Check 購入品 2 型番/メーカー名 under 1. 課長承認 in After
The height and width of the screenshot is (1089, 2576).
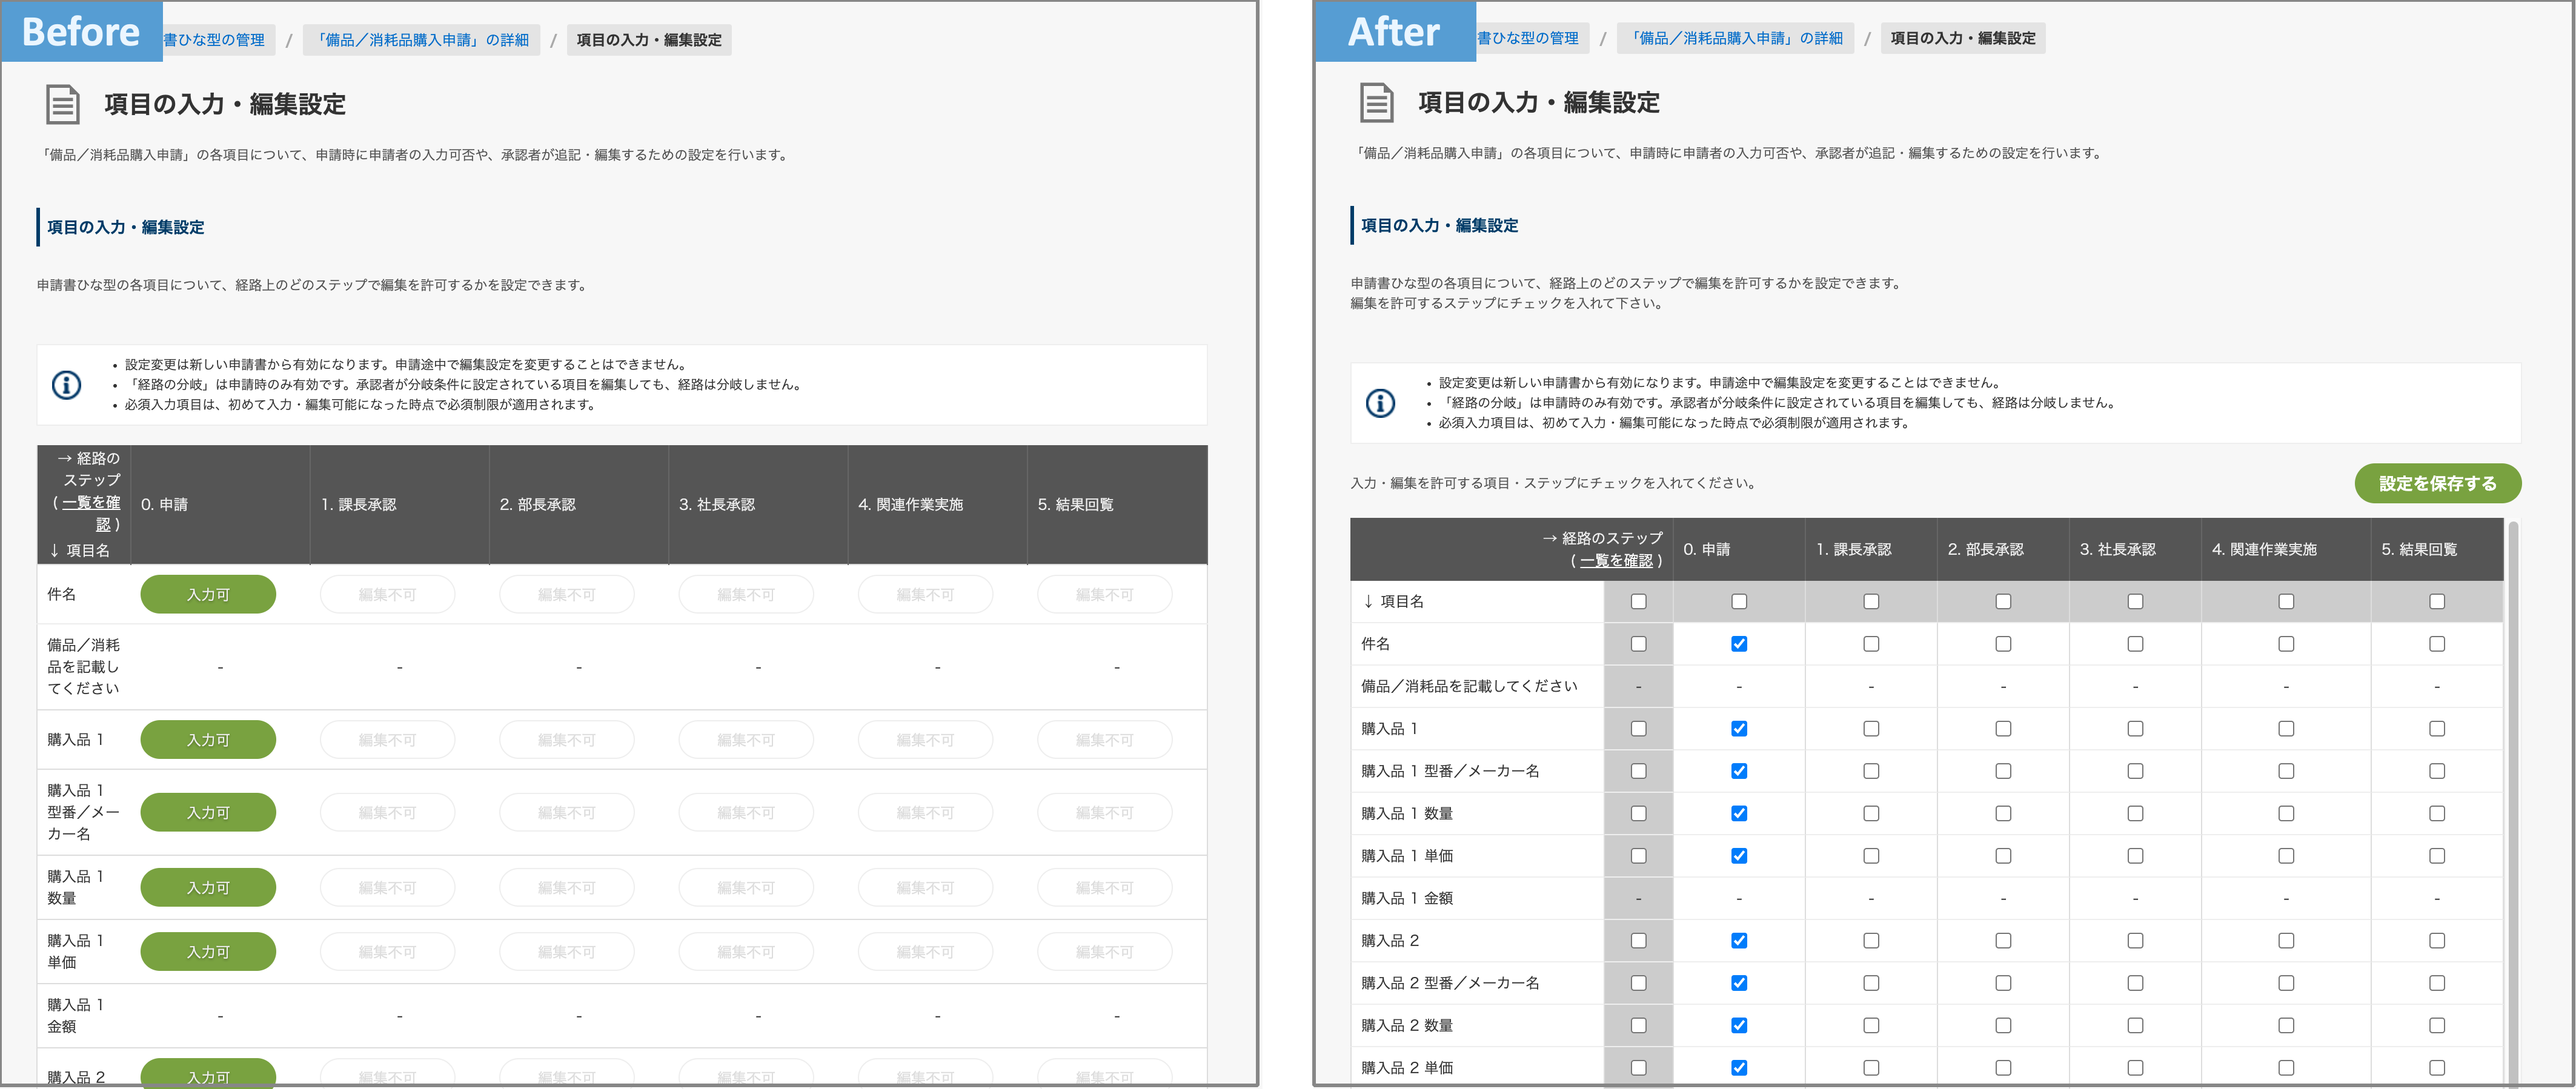point(1871,983)
